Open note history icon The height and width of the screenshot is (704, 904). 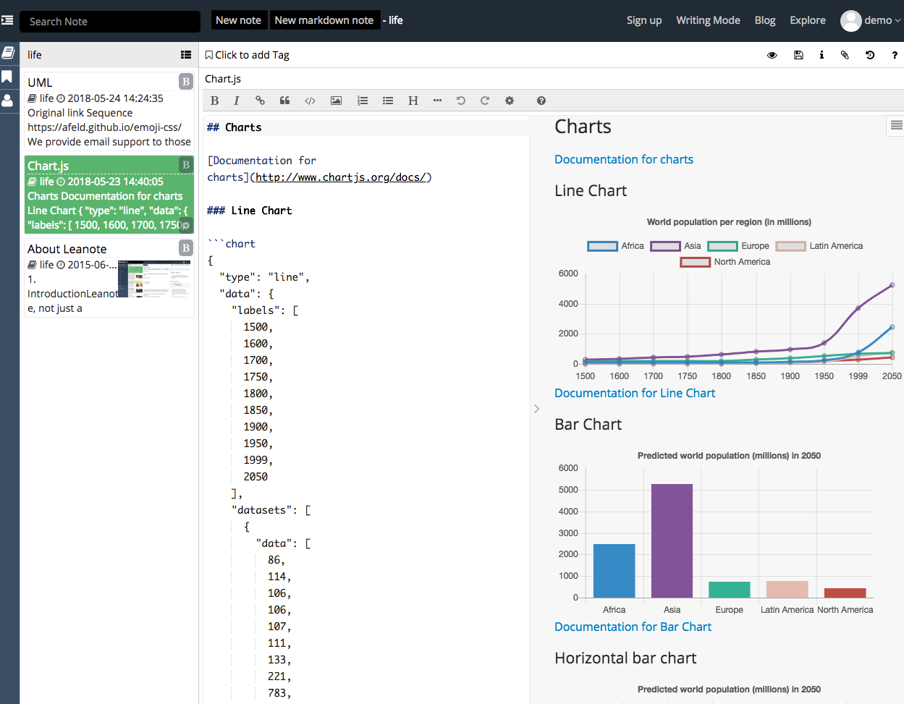870,55
